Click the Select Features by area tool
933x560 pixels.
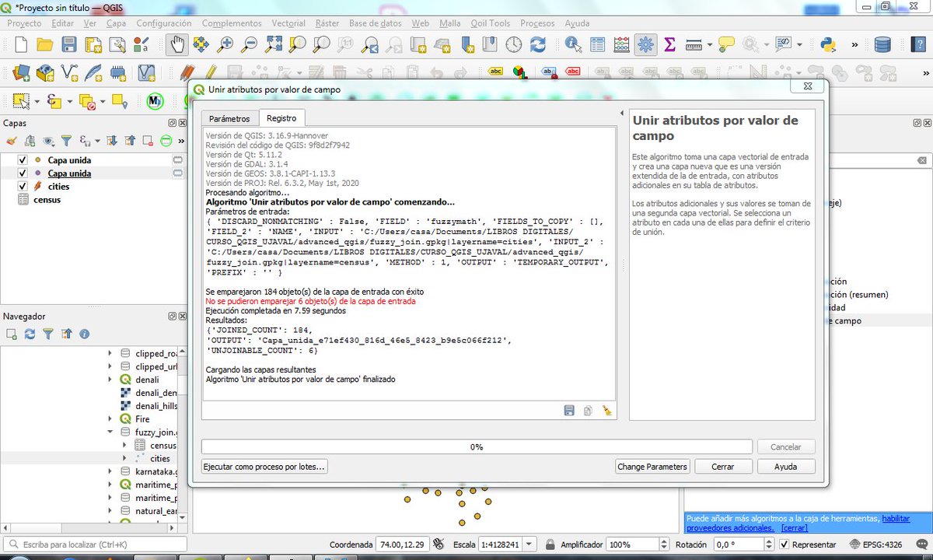(x=21, y=101)
